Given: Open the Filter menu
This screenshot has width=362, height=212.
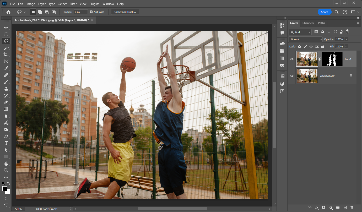Looking at the screenshot, I should [x=73, y=4].
